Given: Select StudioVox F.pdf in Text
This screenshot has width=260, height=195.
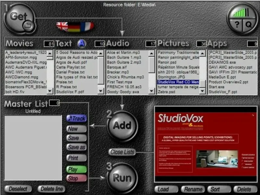Looking at the screenshot, I should point(70,92).
